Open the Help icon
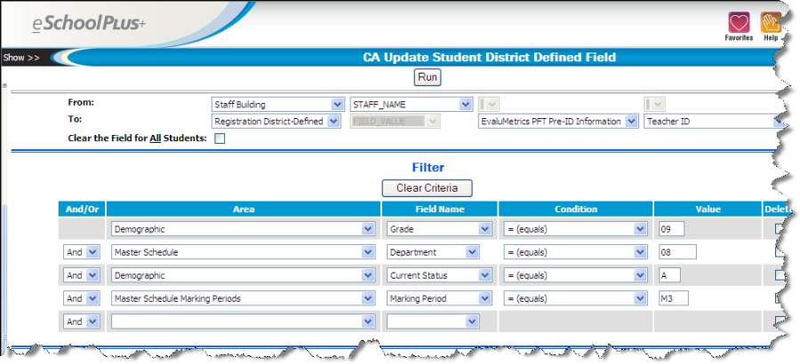 pyautogui.click(x=770, y=22)
